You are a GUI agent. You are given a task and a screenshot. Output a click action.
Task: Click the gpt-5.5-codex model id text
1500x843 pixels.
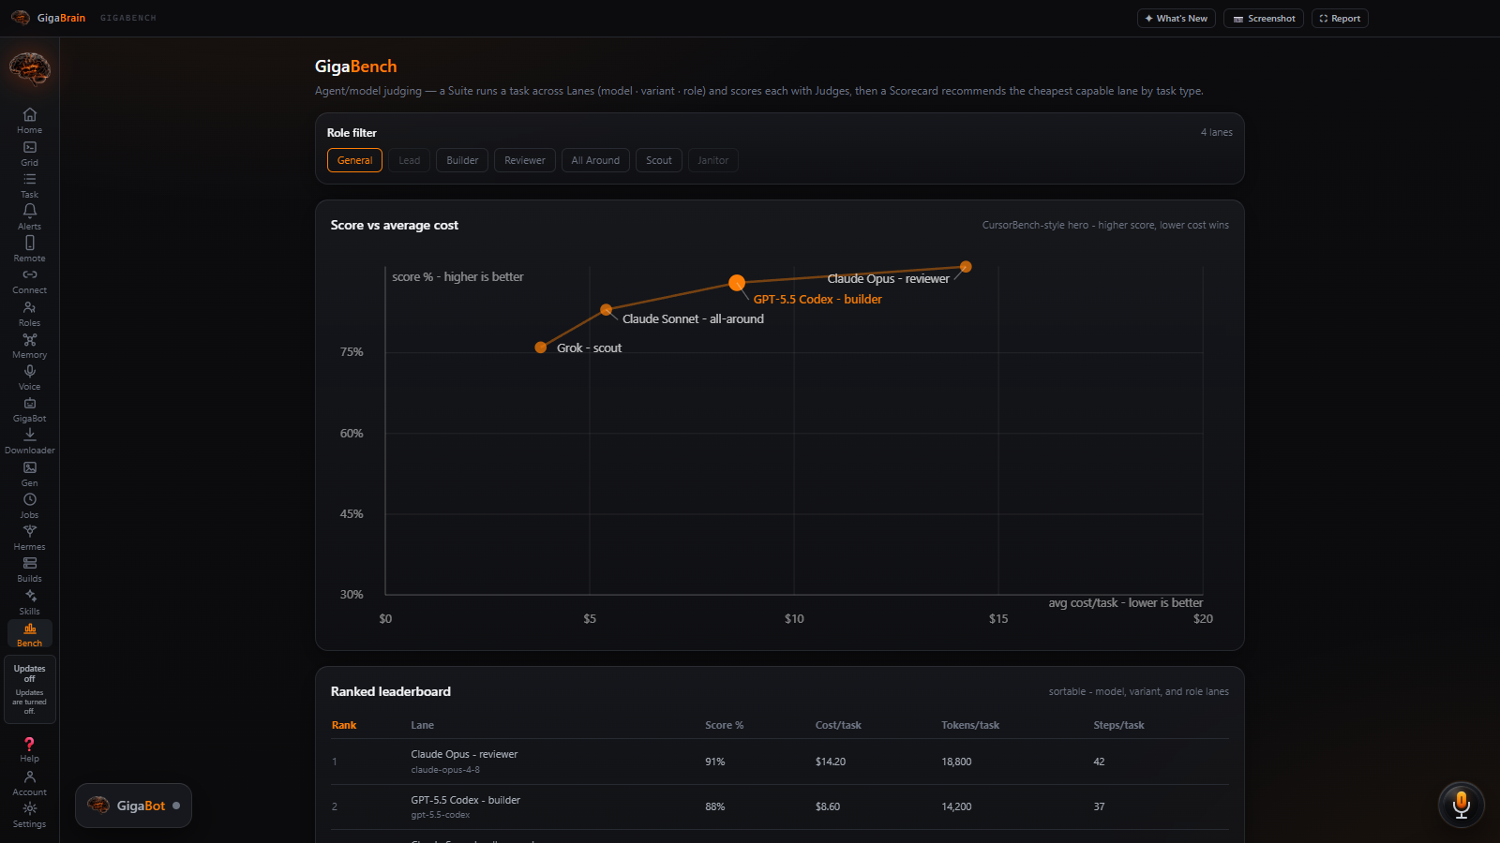(441, 815)
